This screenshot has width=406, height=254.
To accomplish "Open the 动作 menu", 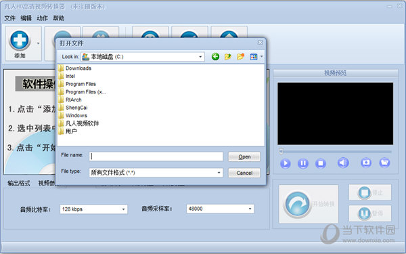I will (x=42, y=18).
